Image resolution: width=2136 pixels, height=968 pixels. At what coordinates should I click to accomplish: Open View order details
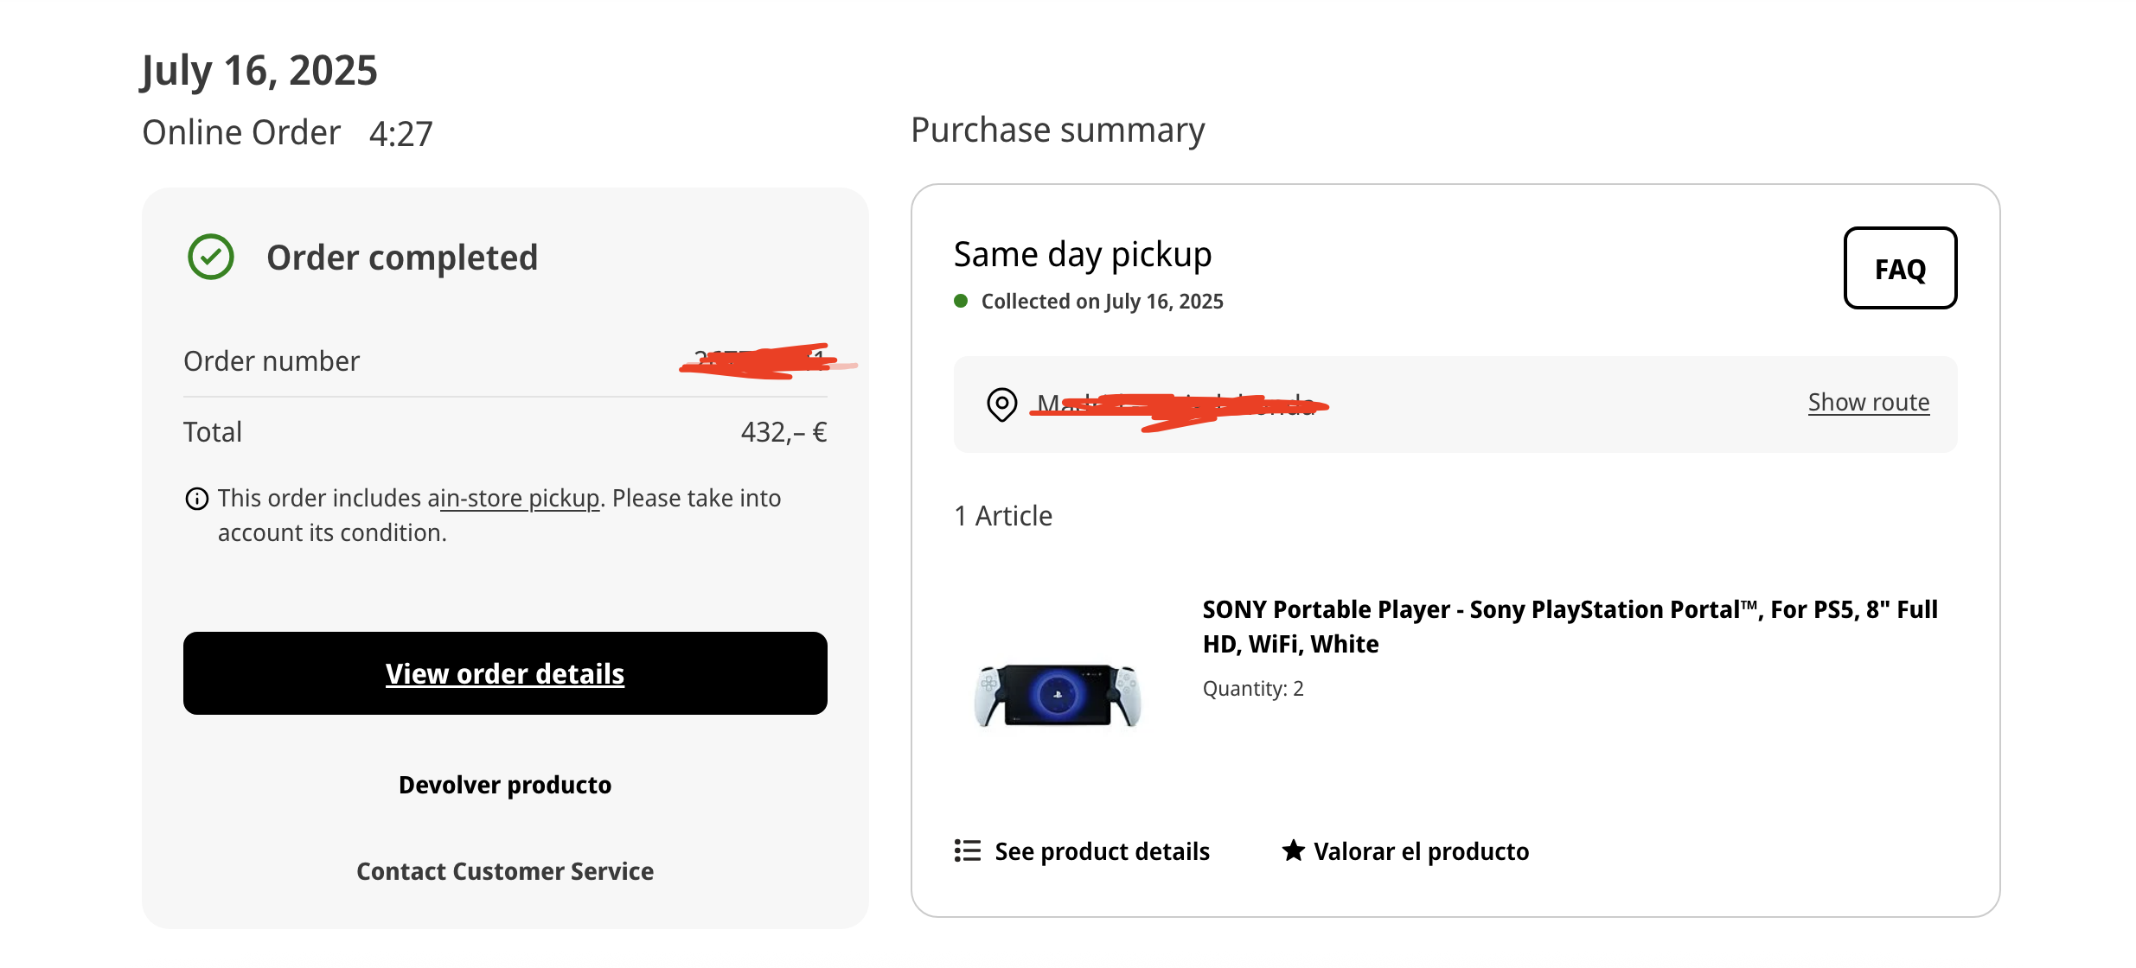coord(505,673)
